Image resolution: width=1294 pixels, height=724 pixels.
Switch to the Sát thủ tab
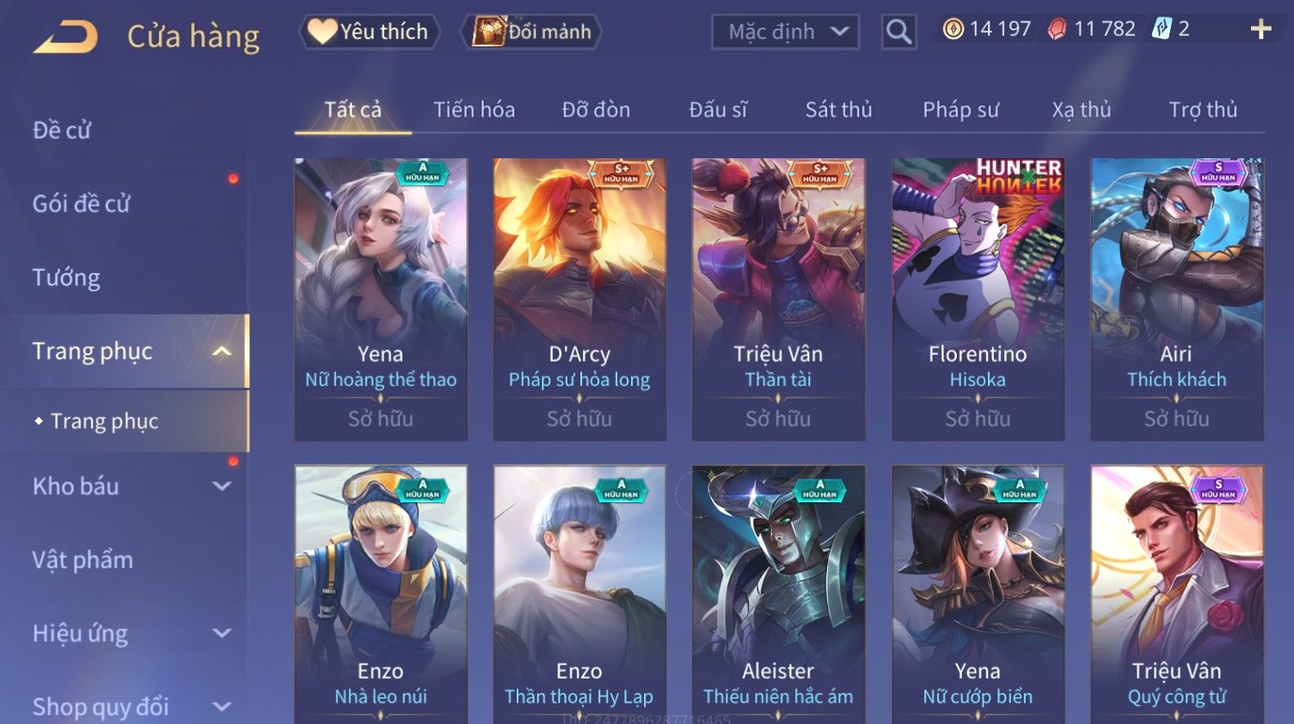pos(838,110)
